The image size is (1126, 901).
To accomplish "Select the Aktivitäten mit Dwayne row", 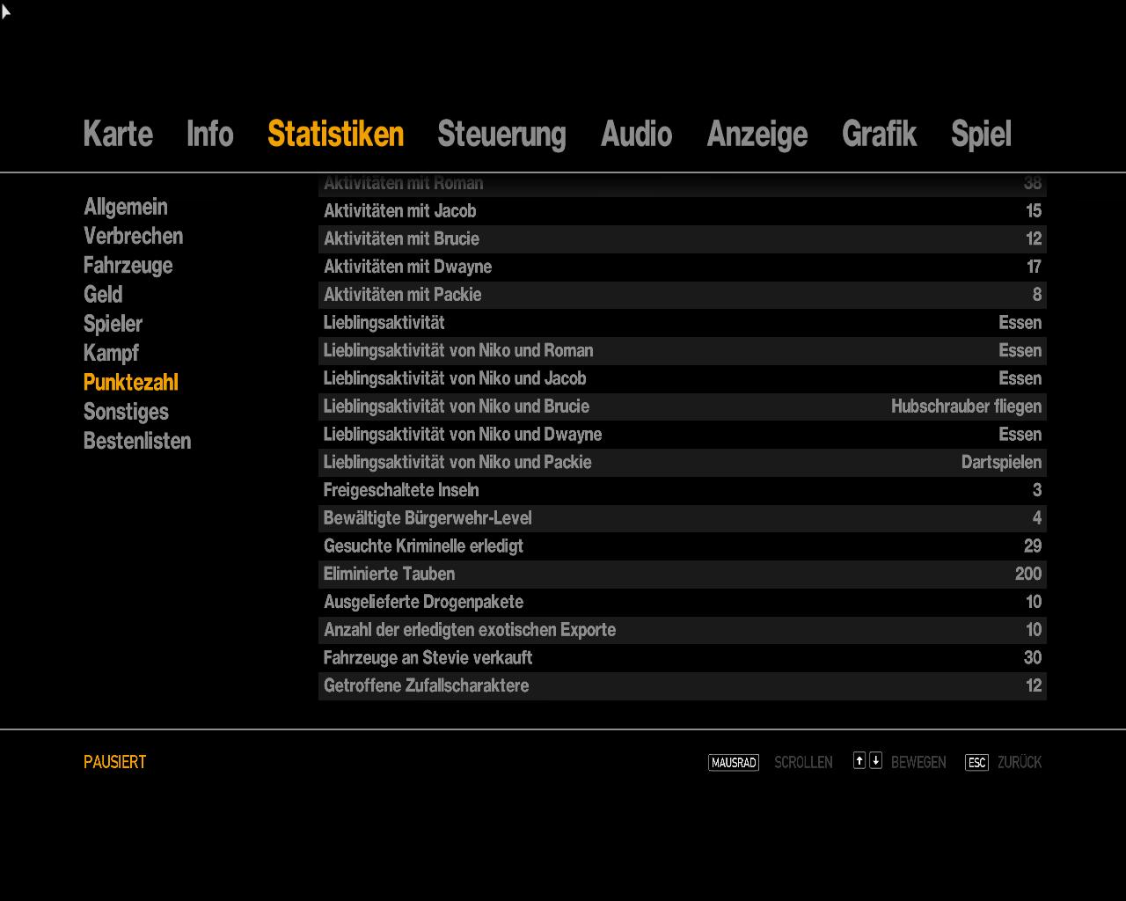I will (x=683, y=267).
